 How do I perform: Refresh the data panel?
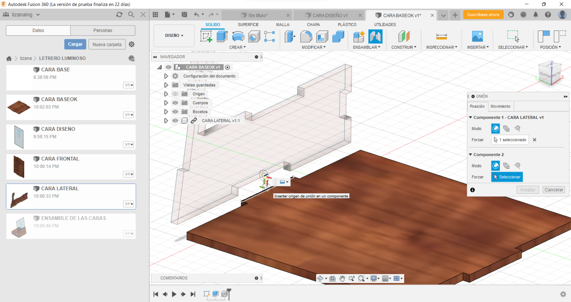[x=119, y=15]
